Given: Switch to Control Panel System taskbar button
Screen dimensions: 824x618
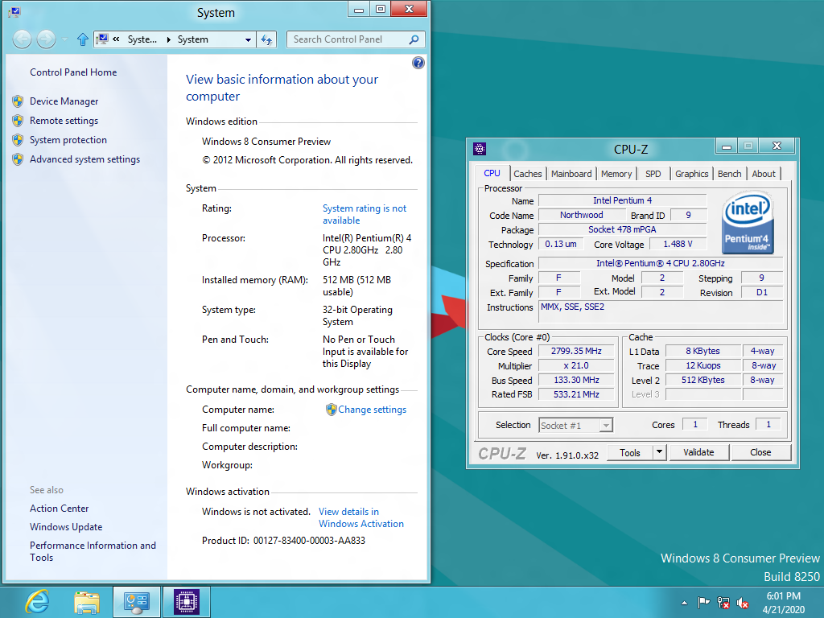Looking at the screenshot, I should pyautogui.click(x=137, y=602).
